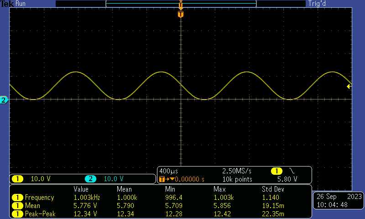Click the 5.80 V trigger level value
This screenshot has height=219, width=365.
point(287,179)
